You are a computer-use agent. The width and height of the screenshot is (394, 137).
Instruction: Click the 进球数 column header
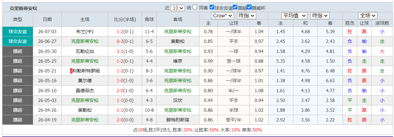tap(382, 23)
